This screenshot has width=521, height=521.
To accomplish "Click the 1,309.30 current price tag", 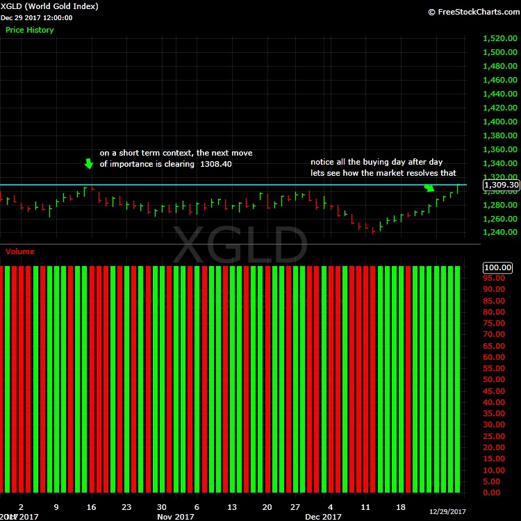I will 502,185.
